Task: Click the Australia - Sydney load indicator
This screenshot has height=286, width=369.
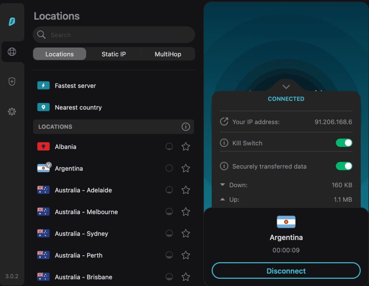Action: [169, 233]
